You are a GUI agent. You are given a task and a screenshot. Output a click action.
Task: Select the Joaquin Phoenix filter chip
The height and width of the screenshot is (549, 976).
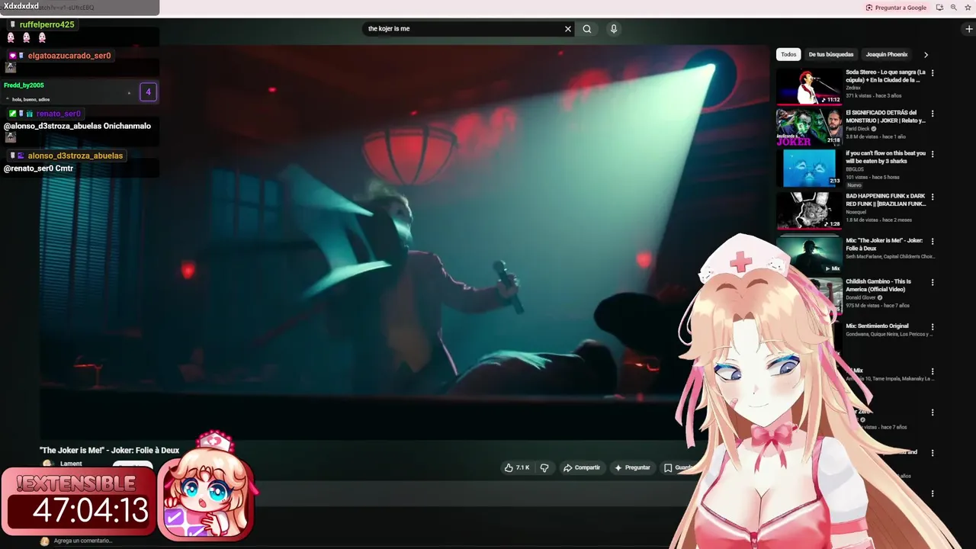pos(887,55)
